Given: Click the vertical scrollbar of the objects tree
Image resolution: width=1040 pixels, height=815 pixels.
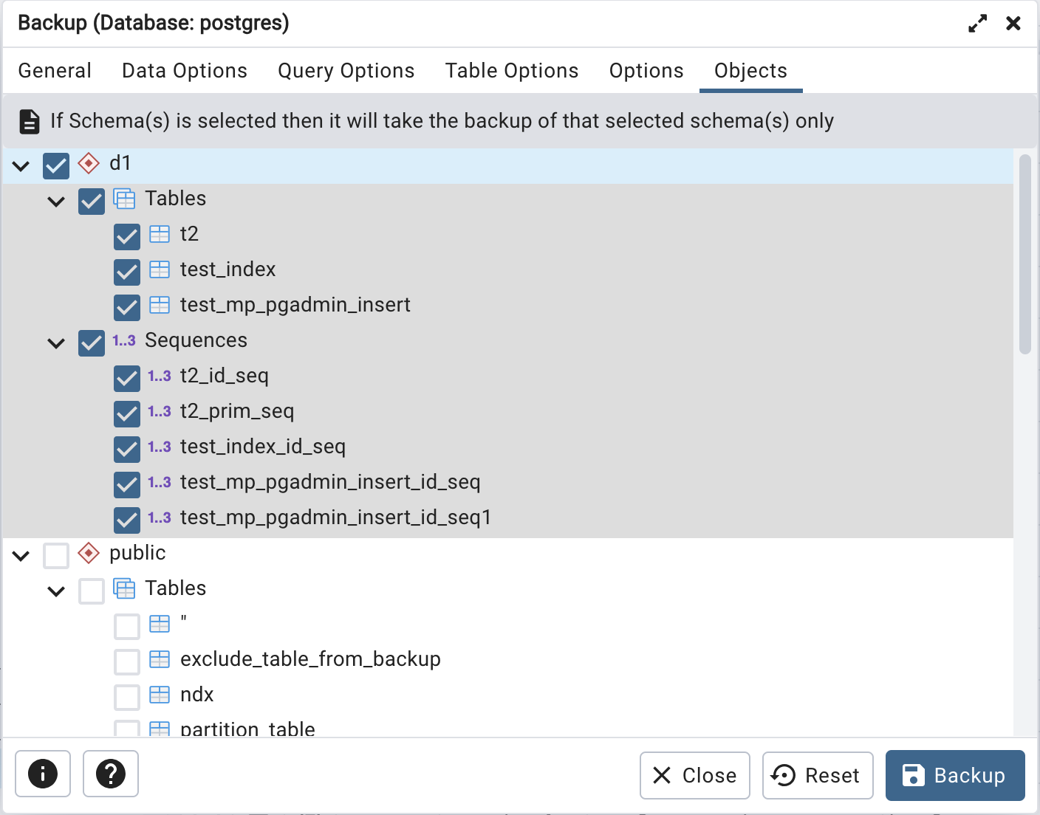Looking at the screenshot, I should [x=1024, y=255].
